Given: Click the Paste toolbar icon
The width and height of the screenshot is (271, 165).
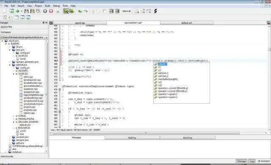Looking at the screenshot, I should [105, 11].
